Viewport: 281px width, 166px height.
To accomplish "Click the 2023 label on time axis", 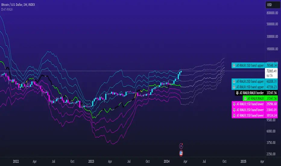I will coord(91,161).
